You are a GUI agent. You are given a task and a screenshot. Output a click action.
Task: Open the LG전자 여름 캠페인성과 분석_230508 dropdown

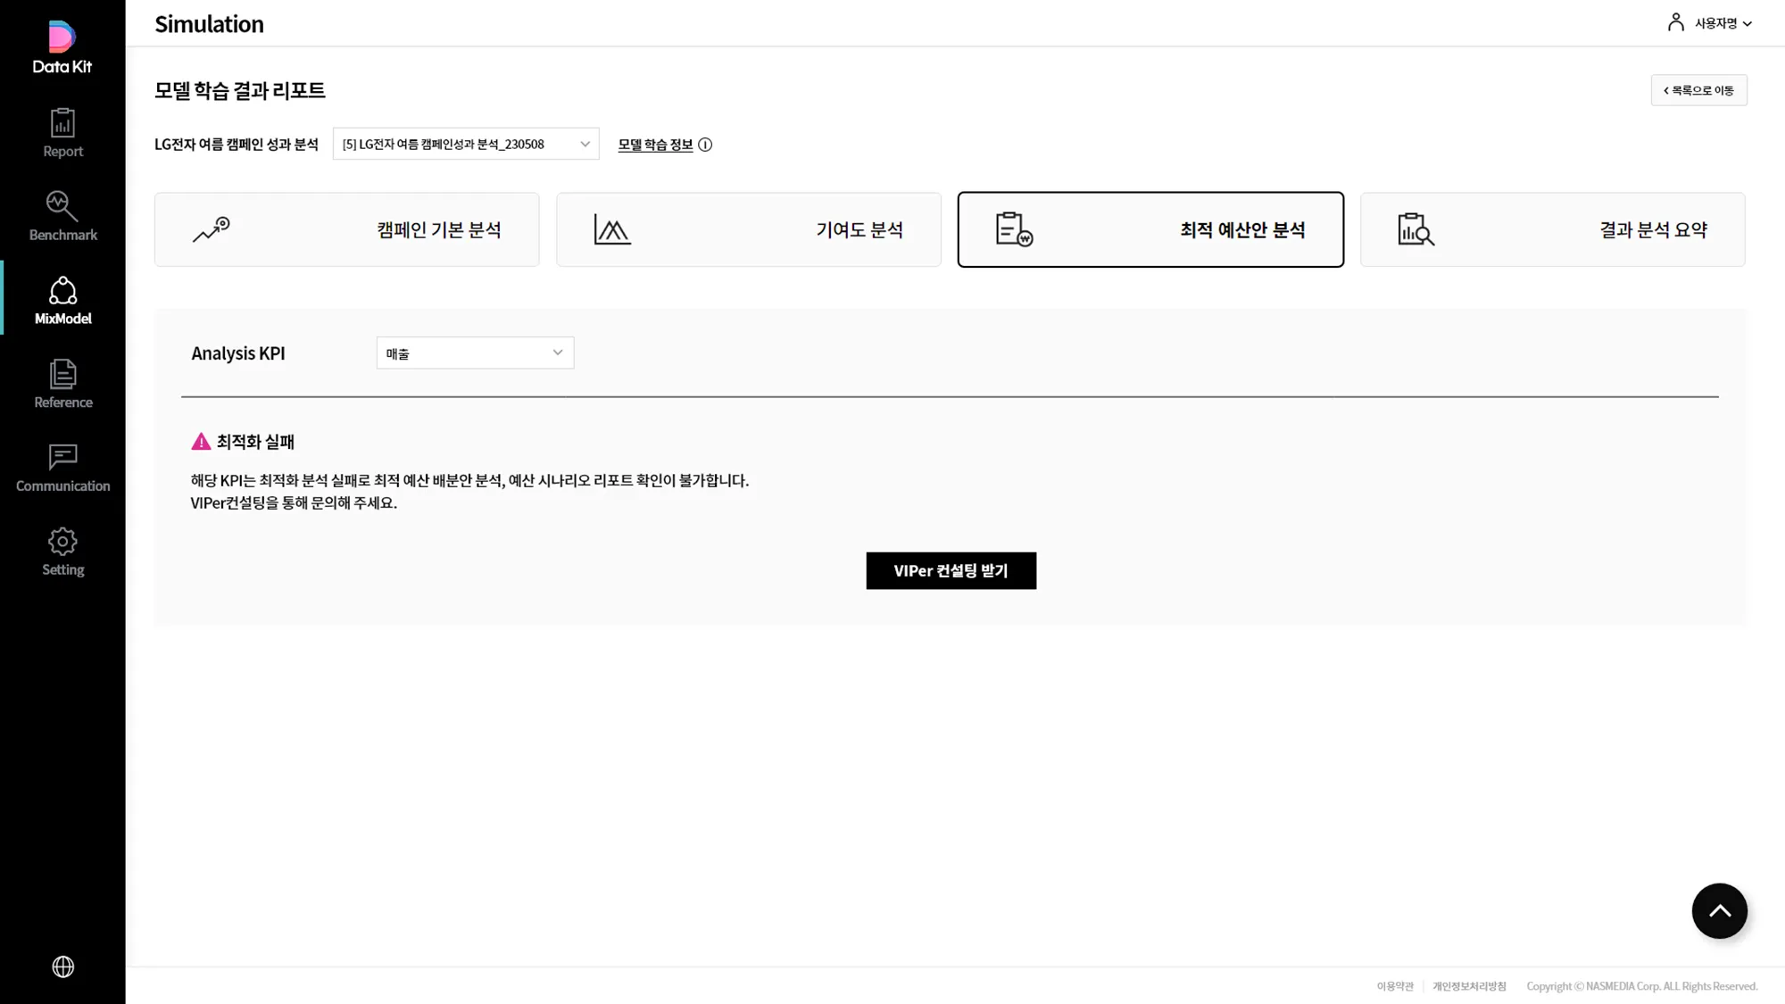click(x=466, y=144)
